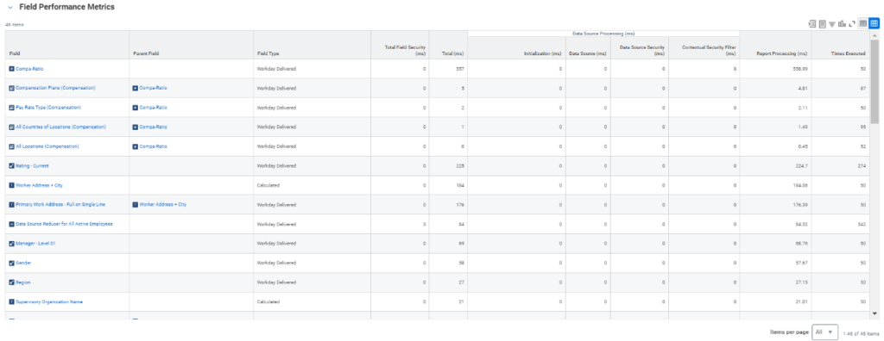Open the Pay Rate Type (Compensation) link
This screenshot has width=884, height=341.
(x=48, y=108)
